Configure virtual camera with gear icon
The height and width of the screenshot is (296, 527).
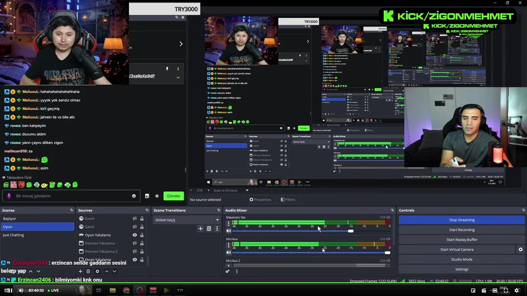coord(520,250)
